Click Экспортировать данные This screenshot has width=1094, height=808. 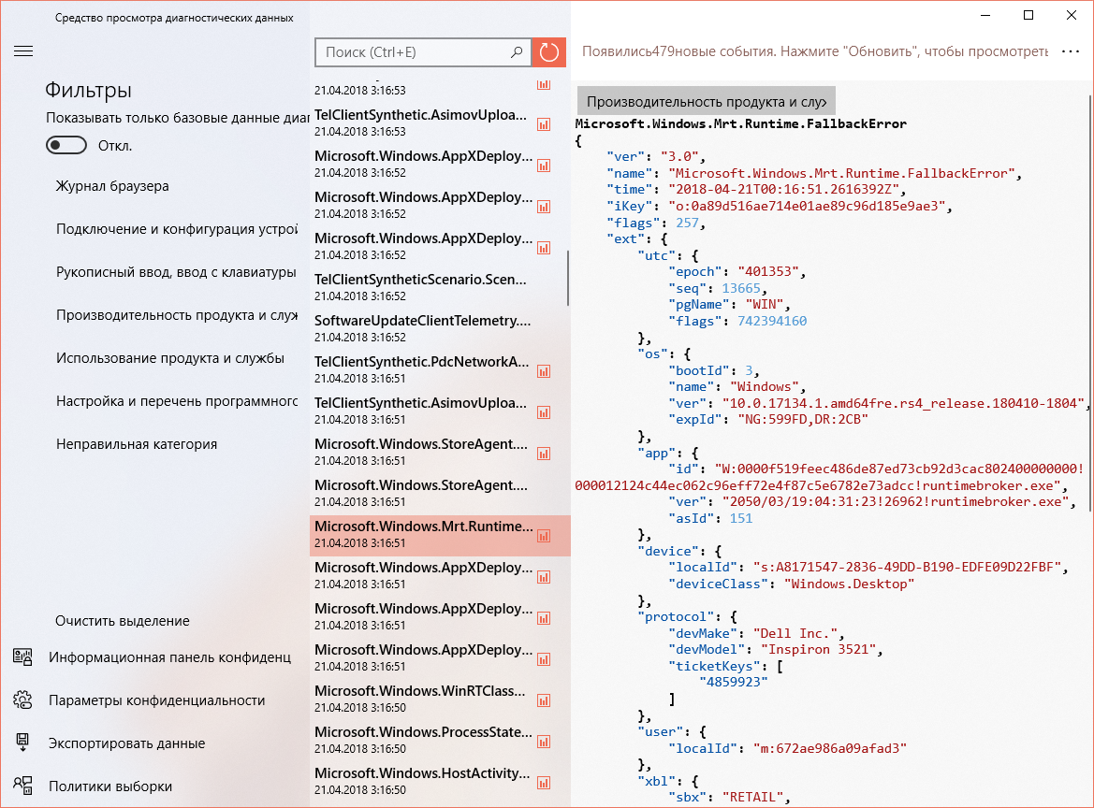[127, 743]
